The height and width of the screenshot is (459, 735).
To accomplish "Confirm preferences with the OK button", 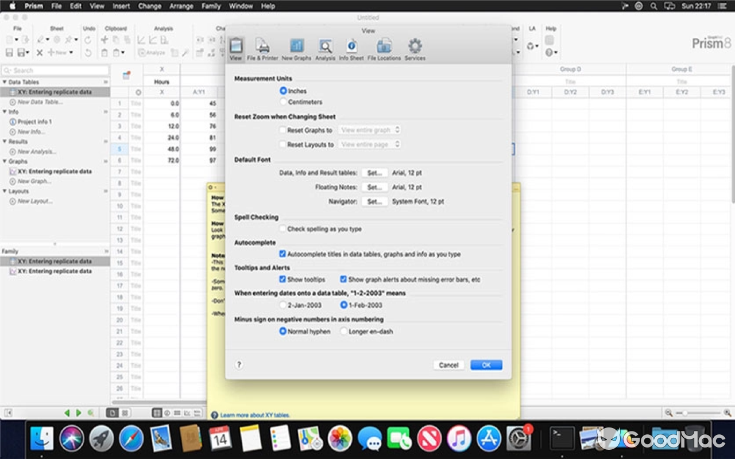I will pyautogui.click(x=486, y=364).
